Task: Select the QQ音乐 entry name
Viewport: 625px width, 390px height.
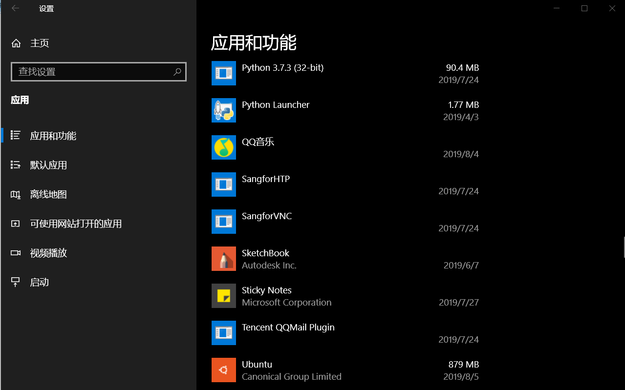Action: click(x=258, y=142)
